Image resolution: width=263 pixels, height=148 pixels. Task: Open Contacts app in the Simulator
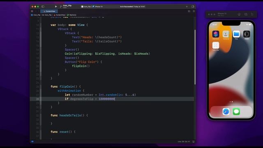tap(226, 34)
